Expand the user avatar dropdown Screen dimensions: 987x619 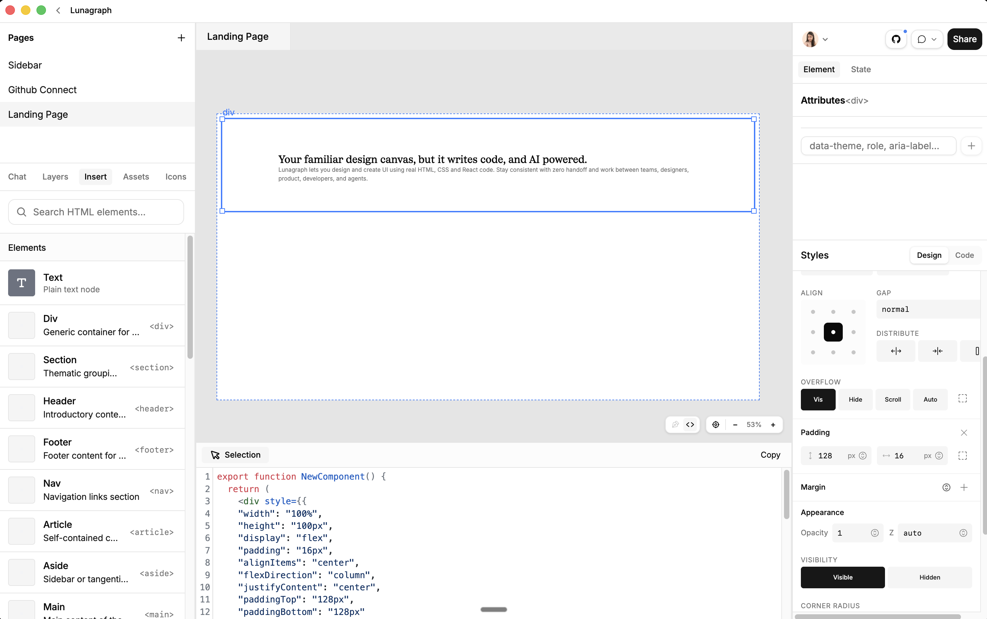click(825, 39)
